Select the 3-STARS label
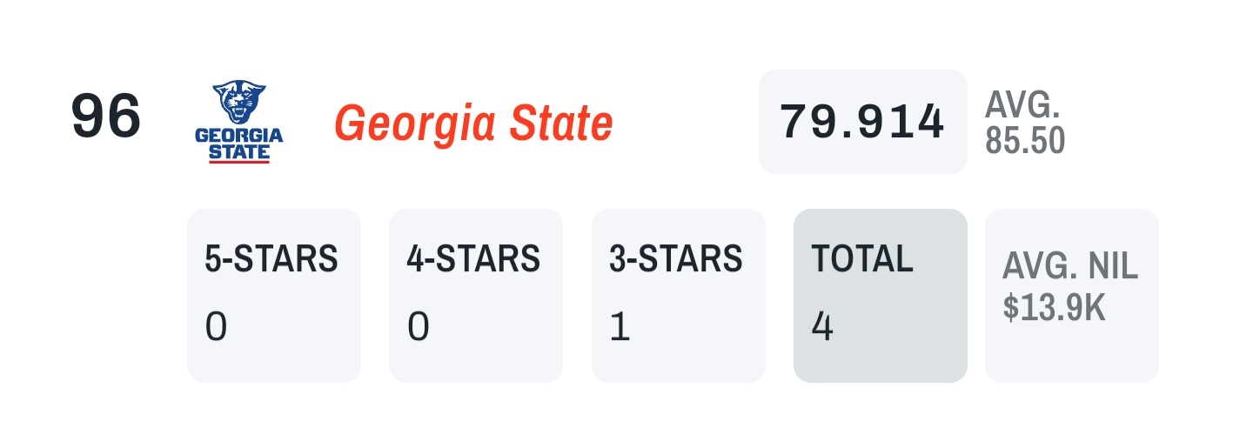Screen dimensions: 1253x441 point(676,258)
